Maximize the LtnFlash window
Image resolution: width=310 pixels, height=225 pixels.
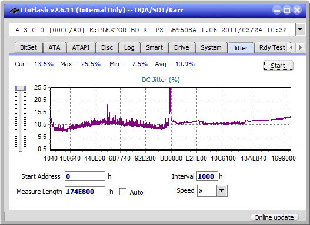[287, 10]
